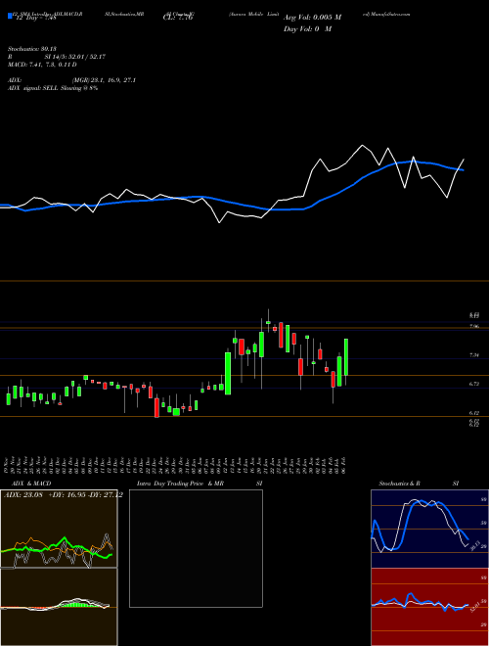Click the 'MACD: 7.41, 7.3, 0.11 D' line
The image size is (489, 646).
[x=42, y=65]
